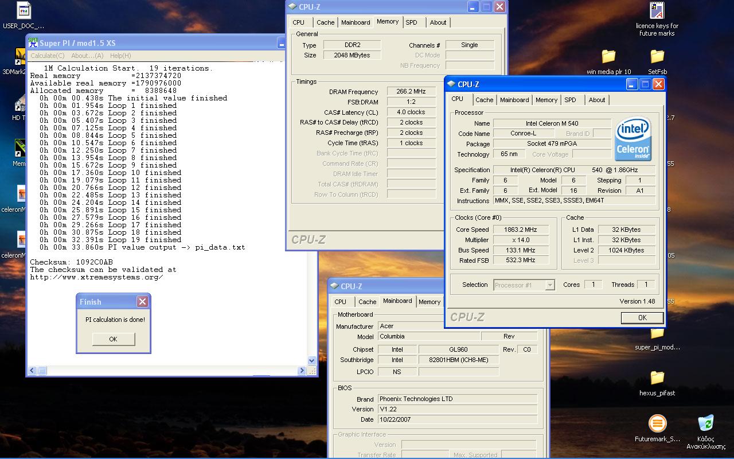Click Super PI horizontal scrollbar right arrow

[x=302, y=371]
